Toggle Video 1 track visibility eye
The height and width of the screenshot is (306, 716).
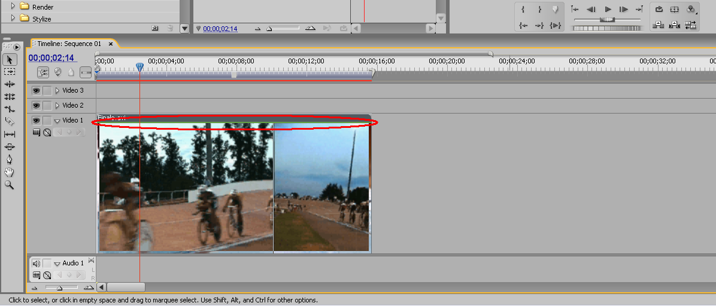coord(36,120)
